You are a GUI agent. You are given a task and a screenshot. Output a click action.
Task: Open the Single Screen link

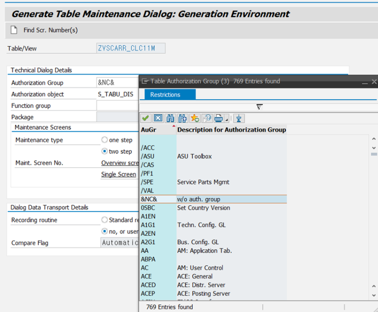[119, 174]
